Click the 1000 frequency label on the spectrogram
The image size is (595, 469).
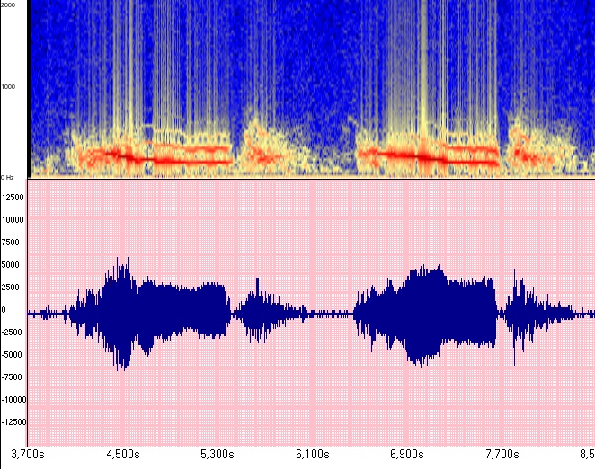coord(9,87)
